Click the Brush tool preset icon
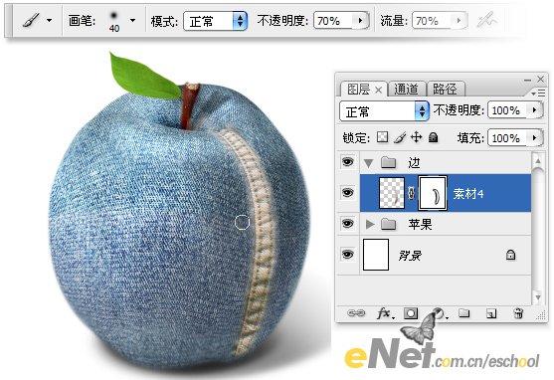The image size is (554, 380). point(32,20)
